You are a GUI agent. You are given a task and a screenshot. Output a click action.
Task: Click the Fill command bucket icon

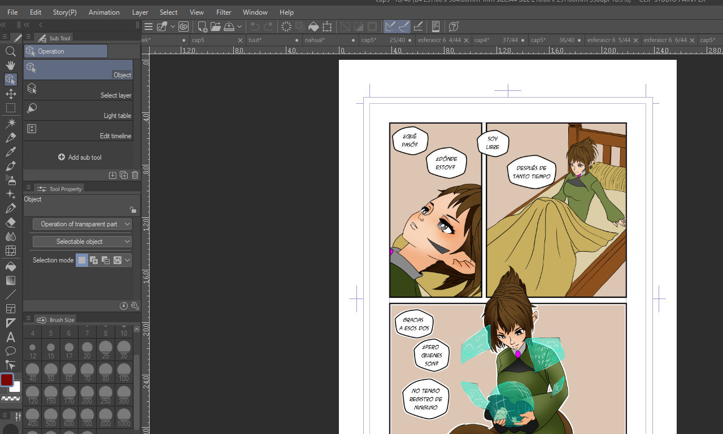point(313,27)
